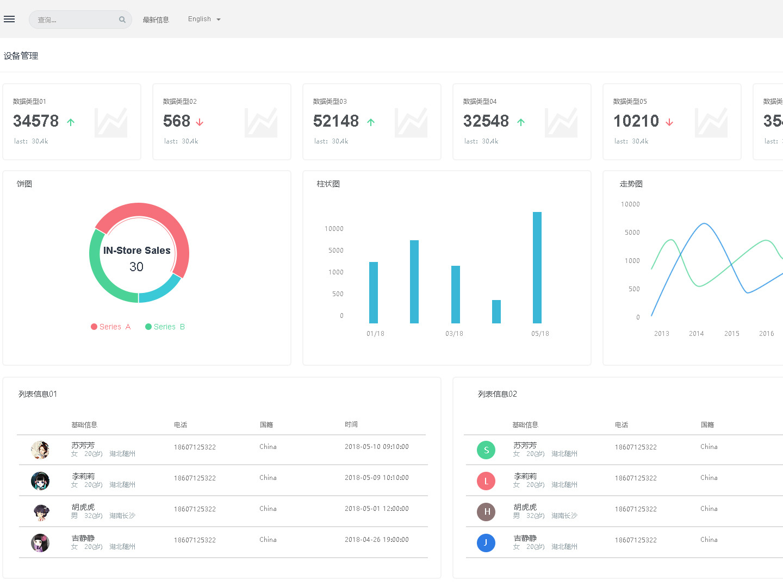Click 胡虎虎's avatar photo in 列表信息01
Viewport: 783px width, 587px height.
[x=40, y=512]
